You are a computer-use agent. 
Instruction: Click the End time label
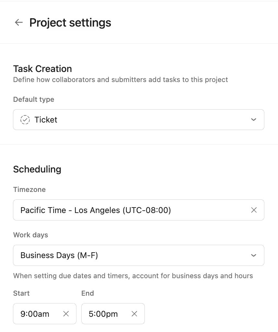[x=87, y=293]
